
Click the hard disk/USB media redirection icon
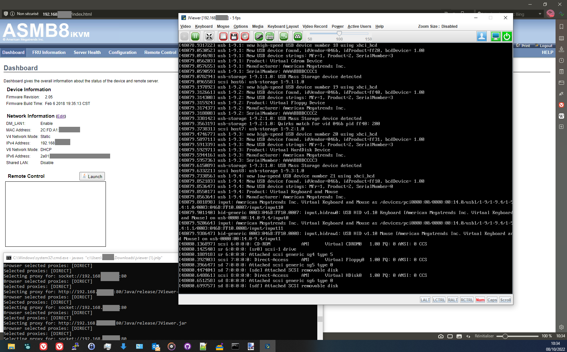tap(223, 36)
